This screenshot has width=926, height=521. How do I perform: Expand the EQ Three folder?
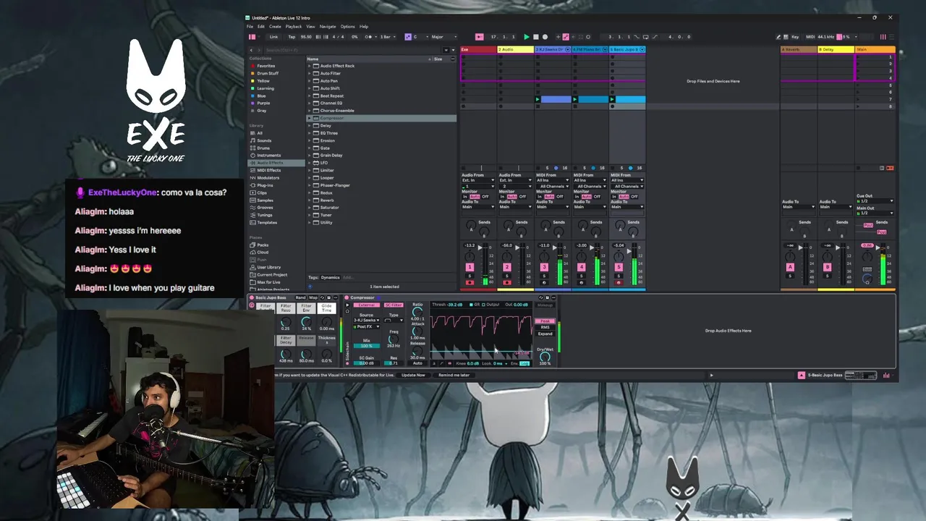pos(310,133)
